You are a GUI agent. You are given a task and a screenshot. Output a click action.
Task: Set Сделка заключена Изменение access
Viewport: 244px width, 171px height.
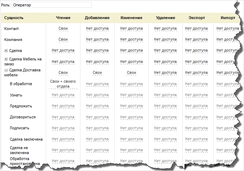pos(132,139)
